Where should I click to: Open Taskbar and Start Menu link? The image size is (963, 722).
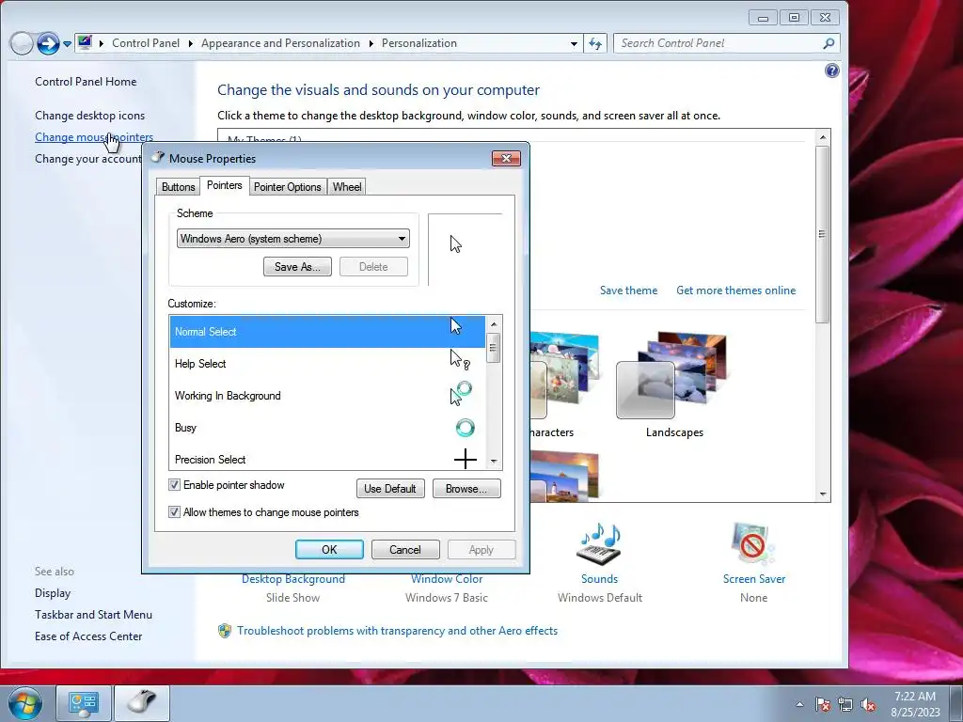click(x=93, y=615)
